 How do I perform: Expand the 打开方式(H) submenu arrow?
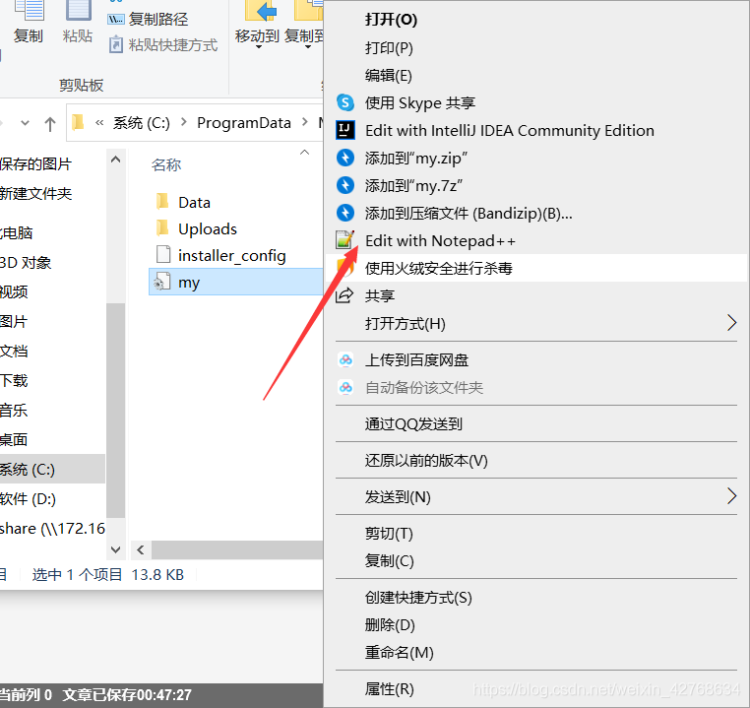coord(732,323)
